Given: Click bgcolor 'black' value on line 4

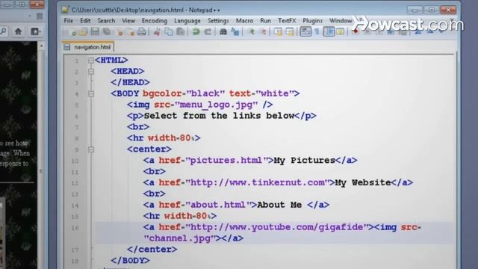Looking at the screenshot, I should pyautogui.click(x=205, y=93).
